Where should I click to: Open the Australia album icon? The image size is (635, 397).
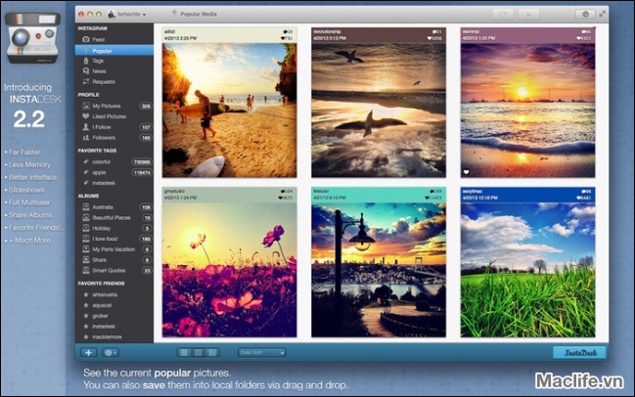[x=85, y=207]
